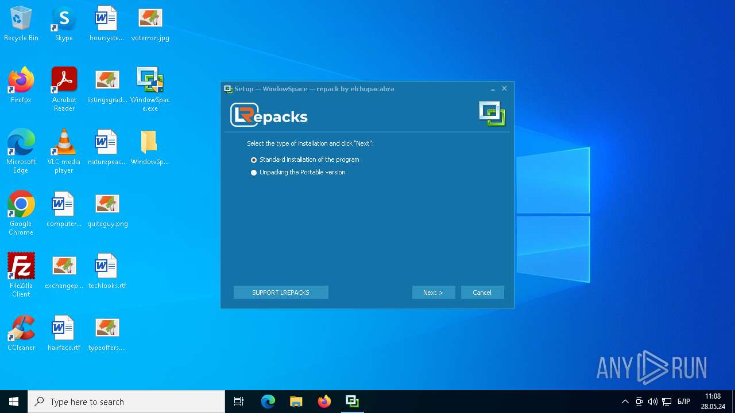The width and height of the screenshot is (735, 413).
Task: Open Firefox from the taskbar
Action: [324, 402]
